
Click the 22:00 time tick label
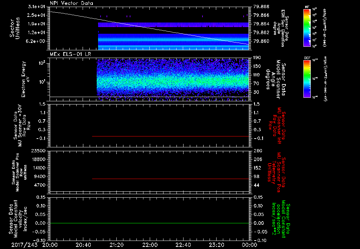point(150,245)
